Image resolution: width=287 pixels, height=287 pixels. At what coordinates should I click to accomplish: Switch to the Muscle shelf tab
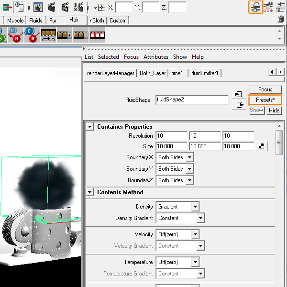tap(15, 20)
